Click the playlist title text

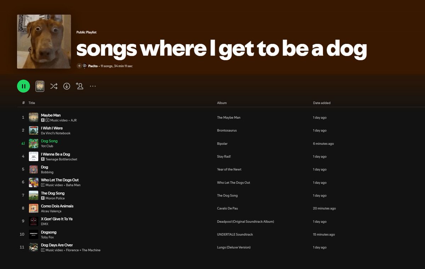coord(221,49)
